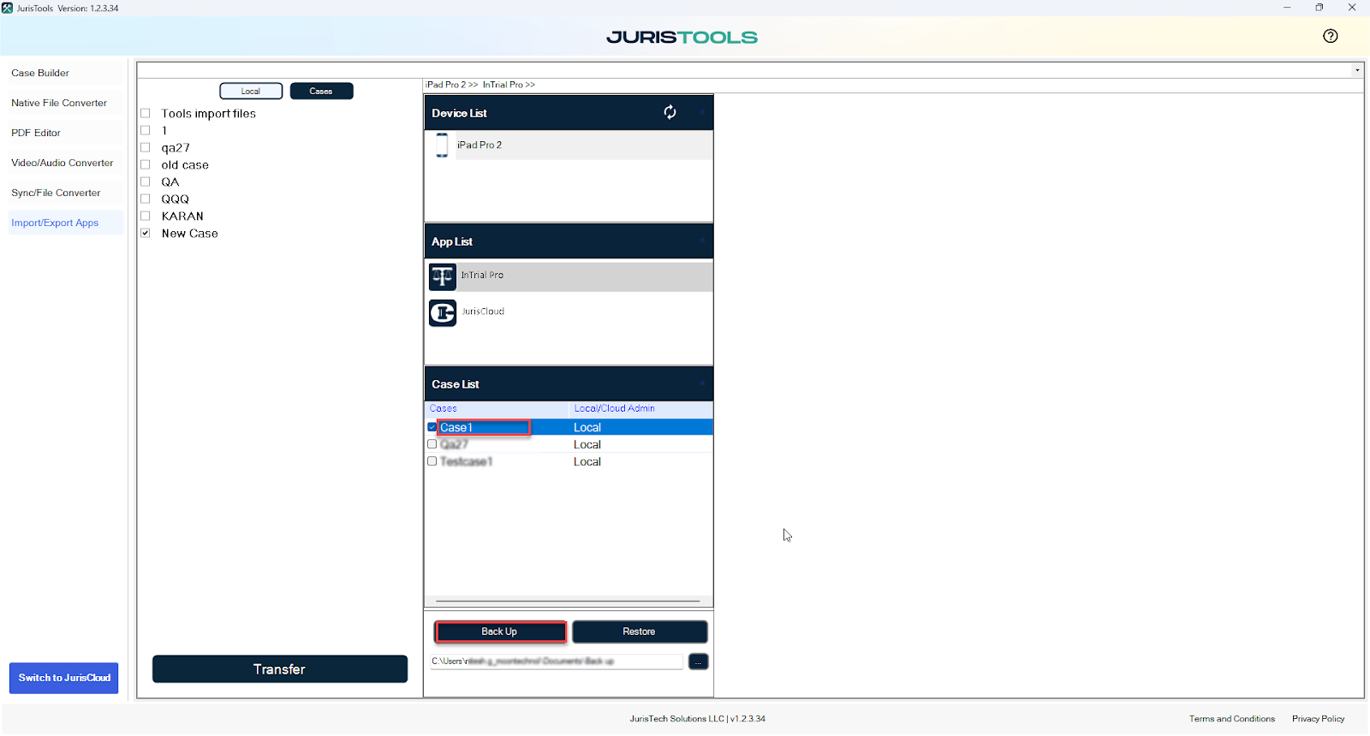The width and height of the screenshot is (1370, 736).
Task: Open Sync/File Converter
Action: click(x=56, y=193)
